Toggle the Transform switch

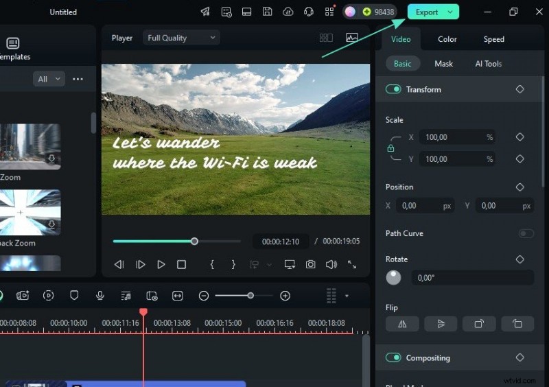pyautogui.click(x=393, y=89)
